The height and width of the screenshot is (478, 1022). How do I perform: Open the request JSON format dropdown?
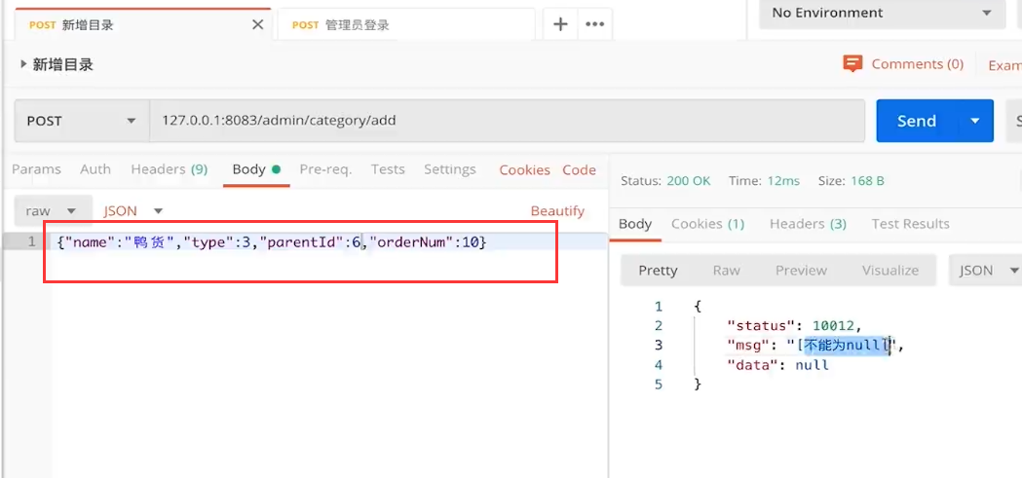[132, 211]
